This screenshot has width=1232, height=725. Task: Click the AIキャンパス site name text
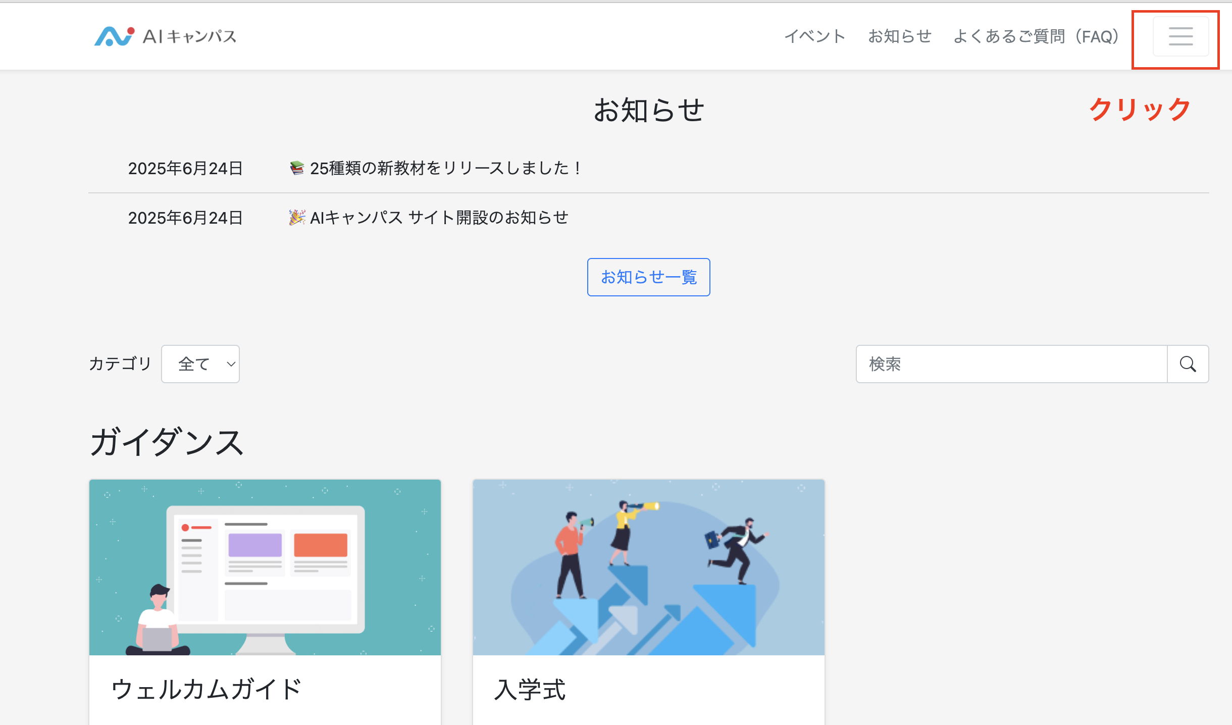190,36
